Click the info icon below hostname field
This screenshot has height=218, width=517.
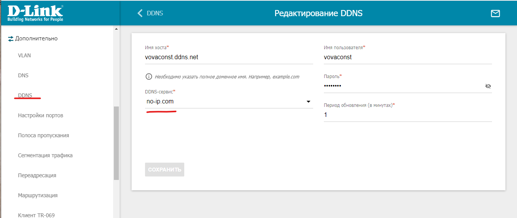(148, 77)
